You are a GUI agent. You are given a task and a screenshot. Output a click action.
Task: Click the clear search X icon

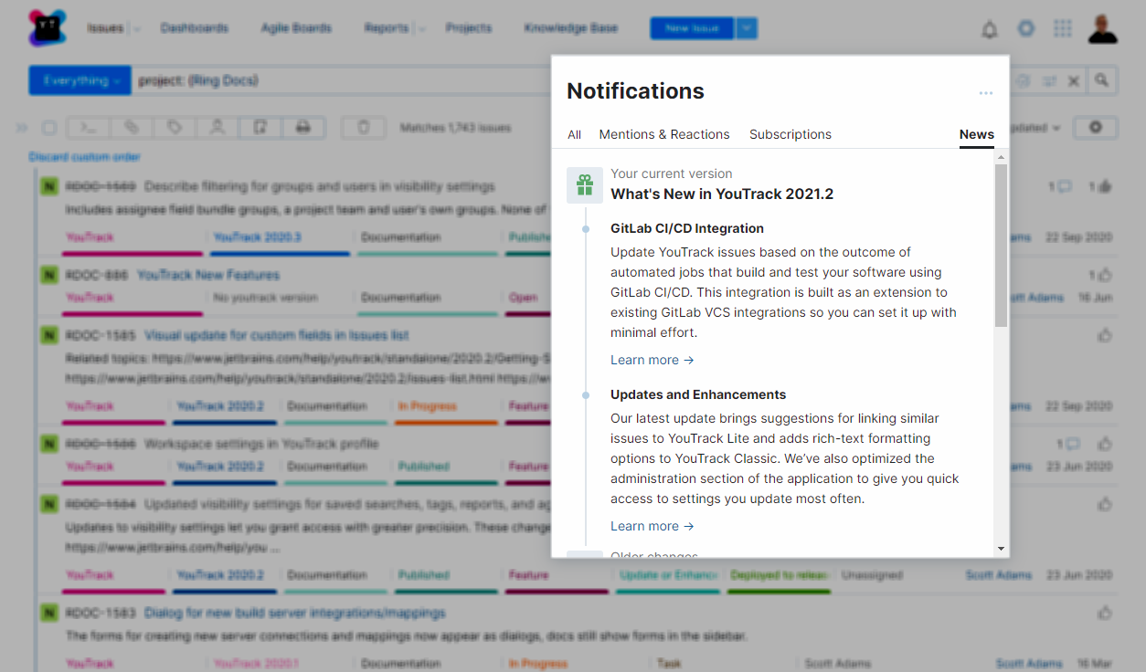coord(1074,81)
